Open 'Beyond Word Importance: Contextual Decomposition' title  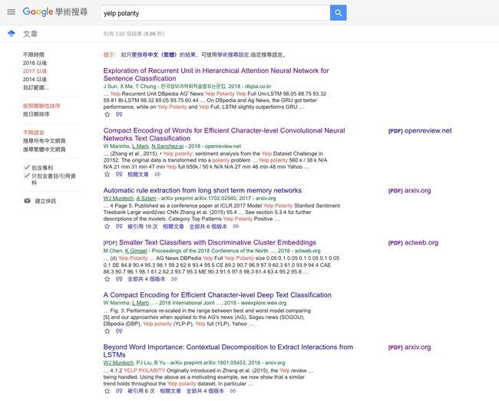228,351
